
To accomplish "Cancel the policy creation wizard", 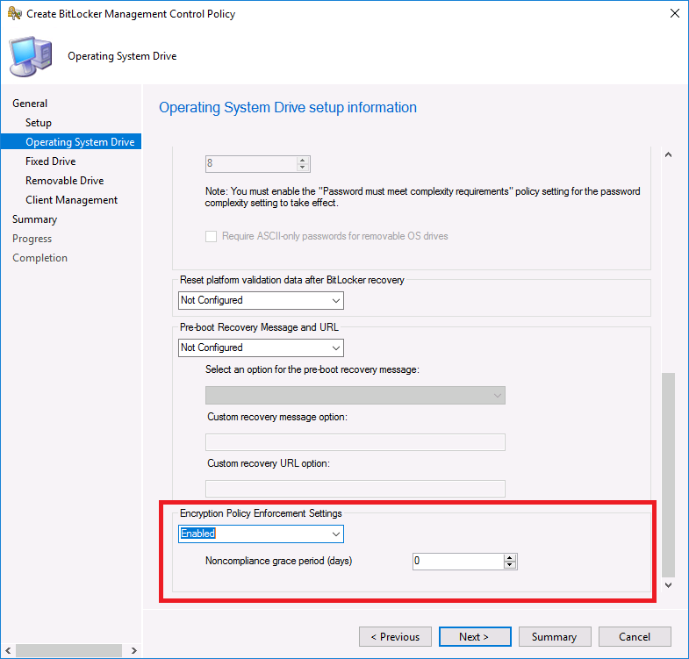I will (635, 636).
